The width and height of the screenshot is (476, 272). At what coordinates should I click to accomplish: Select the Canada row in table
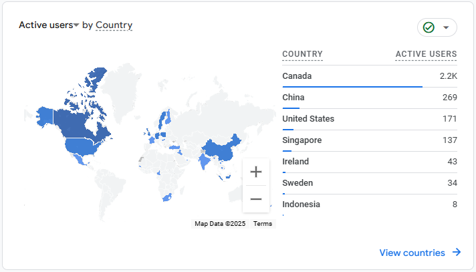(369, 76)
